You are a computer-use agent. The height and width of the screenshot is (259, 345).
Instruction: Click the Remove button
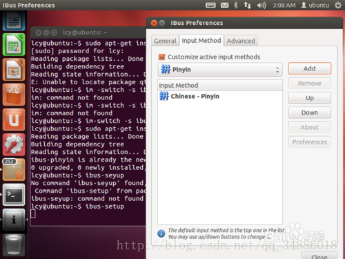[x=310, y=83]
